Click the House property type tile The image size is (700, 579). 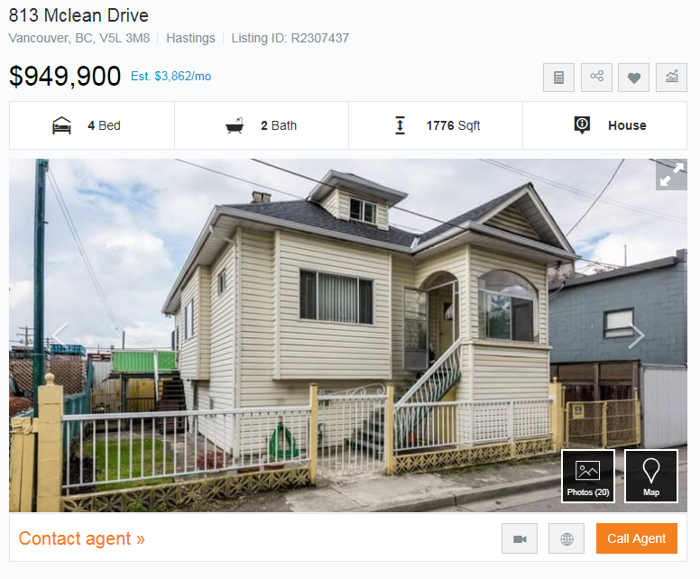tap(605, 125)
